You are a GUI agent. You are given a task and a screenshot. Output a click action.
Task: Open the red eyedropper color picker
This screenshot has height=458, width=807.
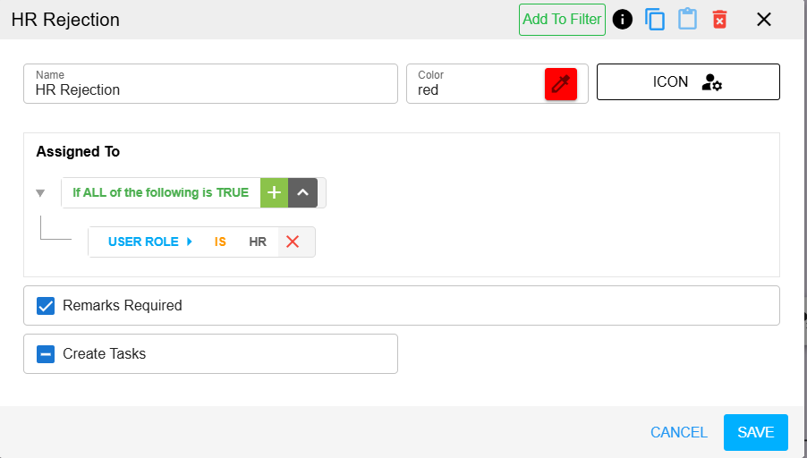[560, 84]
